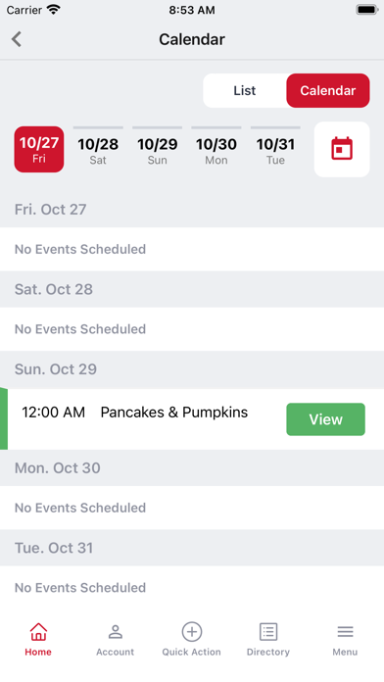Switch to List view
The image size is (384, 682).
(244, 90)
